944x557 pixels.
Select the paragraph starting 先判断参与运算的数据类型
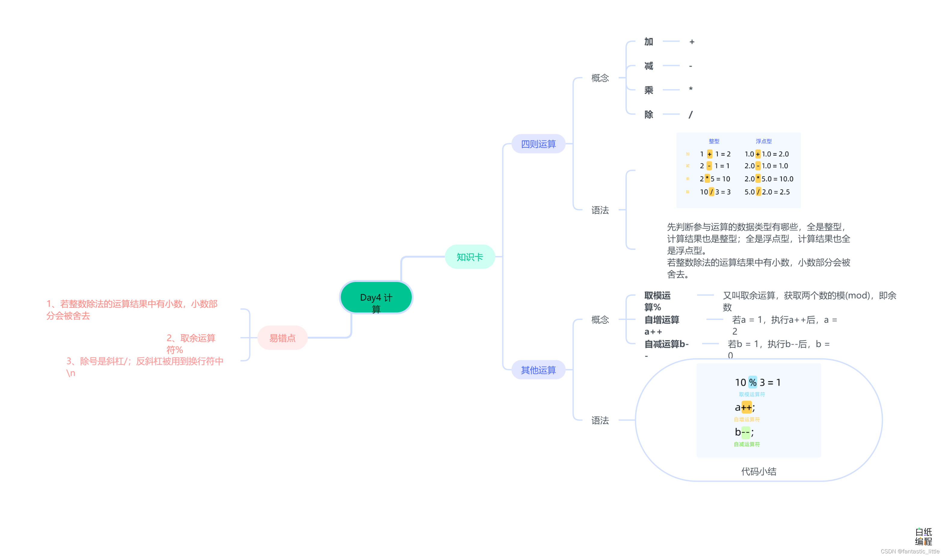759,251
